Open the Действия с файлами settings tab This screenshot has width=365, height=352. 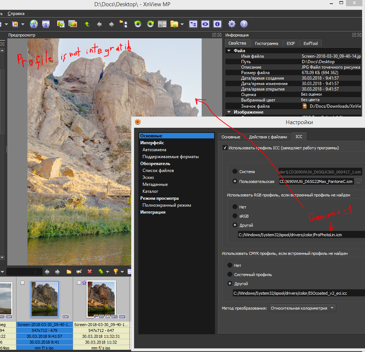[x=268, y=137]
